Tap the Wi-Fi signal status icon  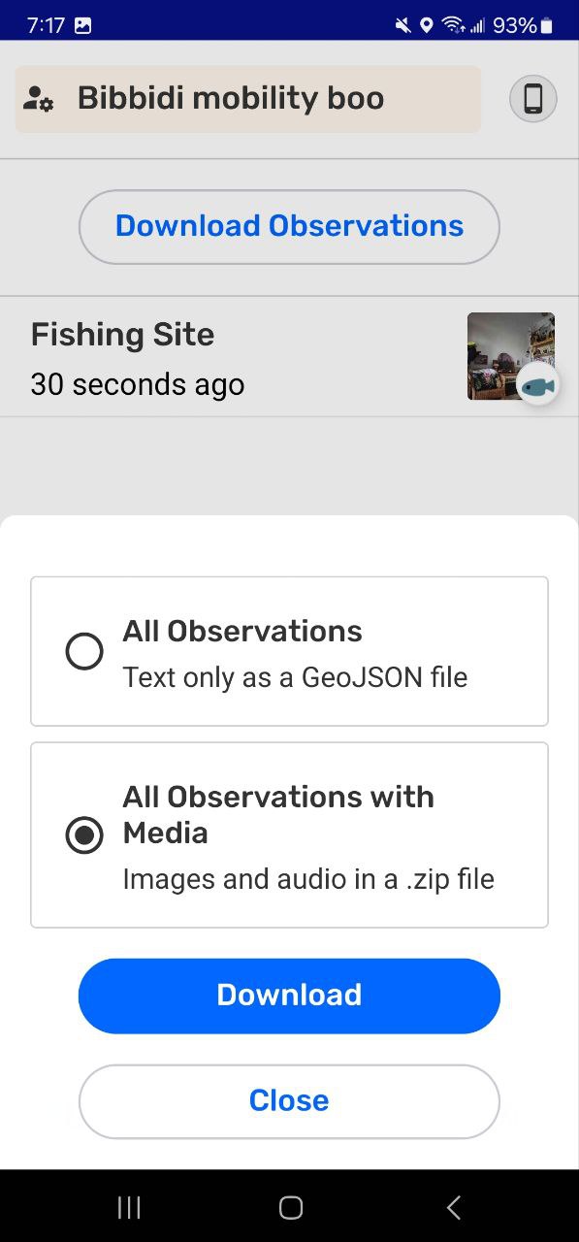[452, 25]
